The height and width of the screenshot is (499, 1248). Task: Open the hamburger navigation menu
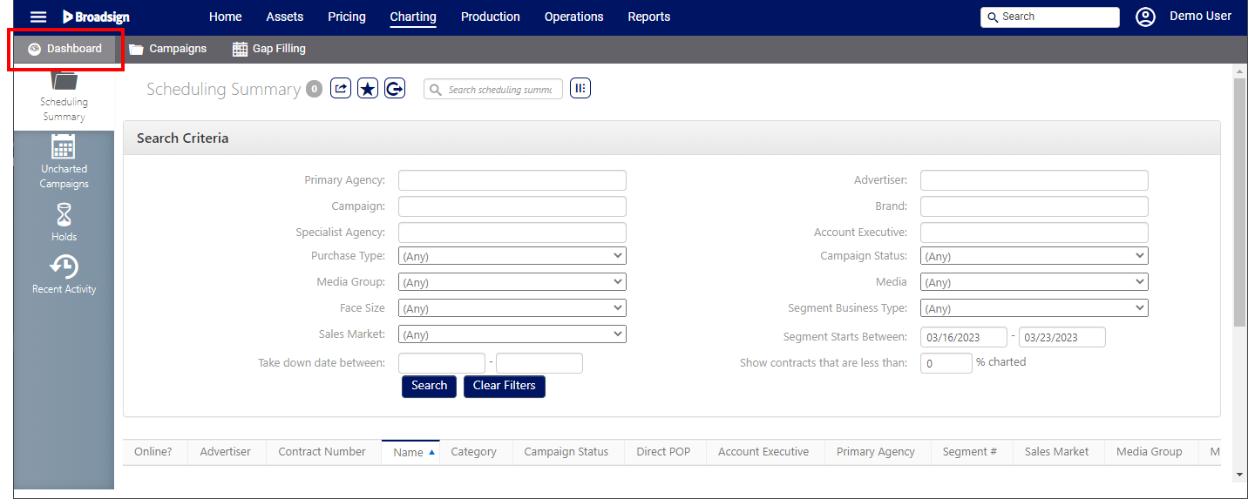click(38, 17)
